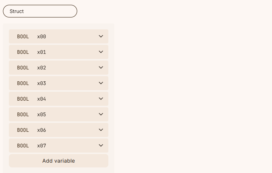Click the variable name x05
This screenshot has width=272, height=173.
(x=42, y=114)
